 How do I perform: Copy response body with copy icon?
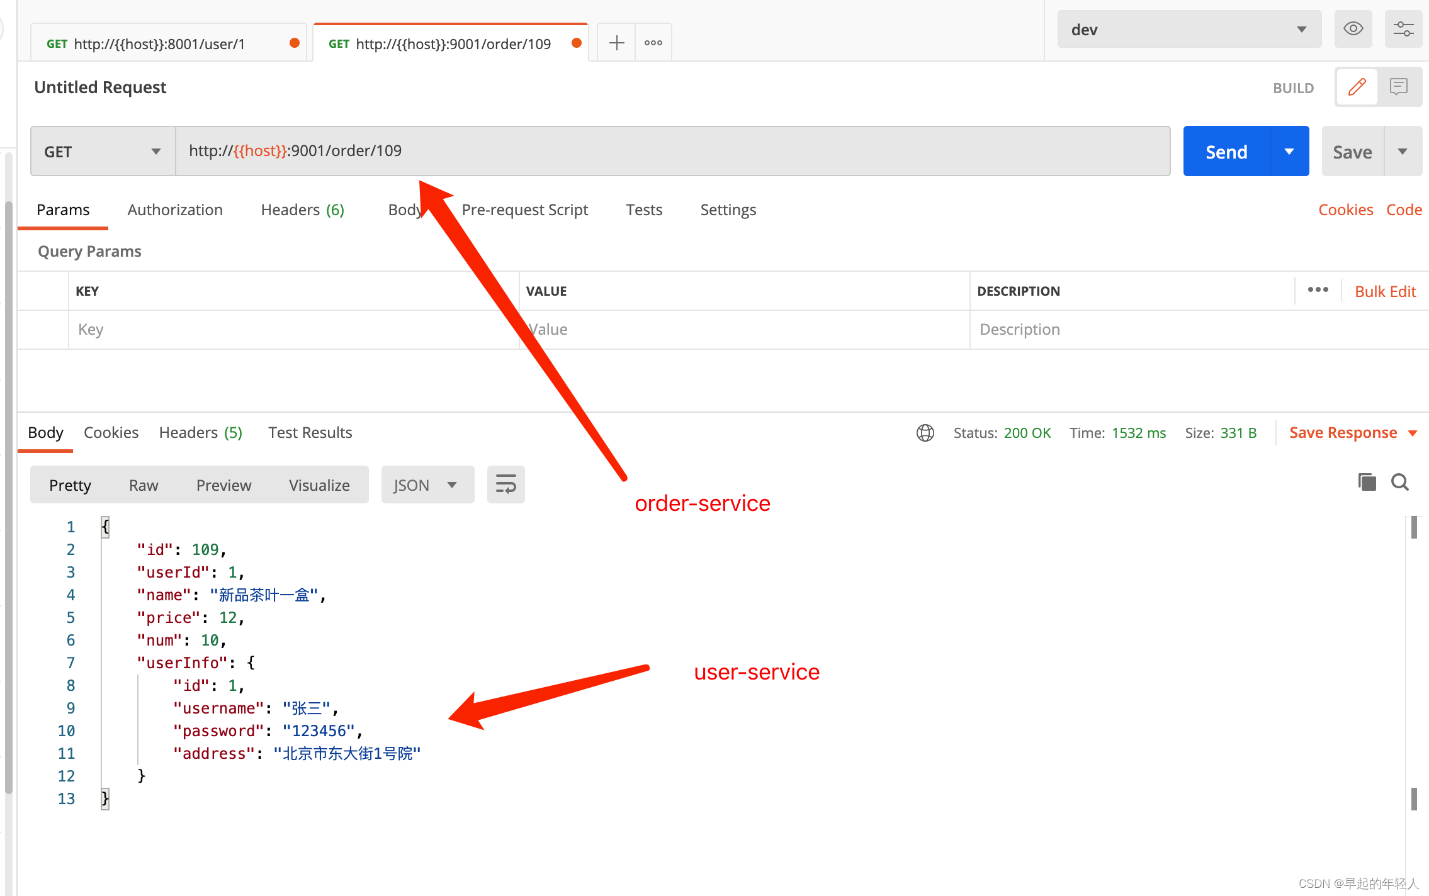click(1367, 483)
